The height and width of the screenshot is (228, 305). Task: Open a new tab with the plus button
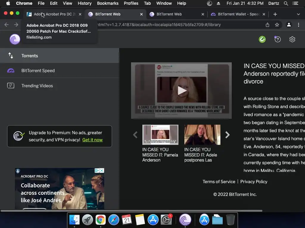coord(275,14)
